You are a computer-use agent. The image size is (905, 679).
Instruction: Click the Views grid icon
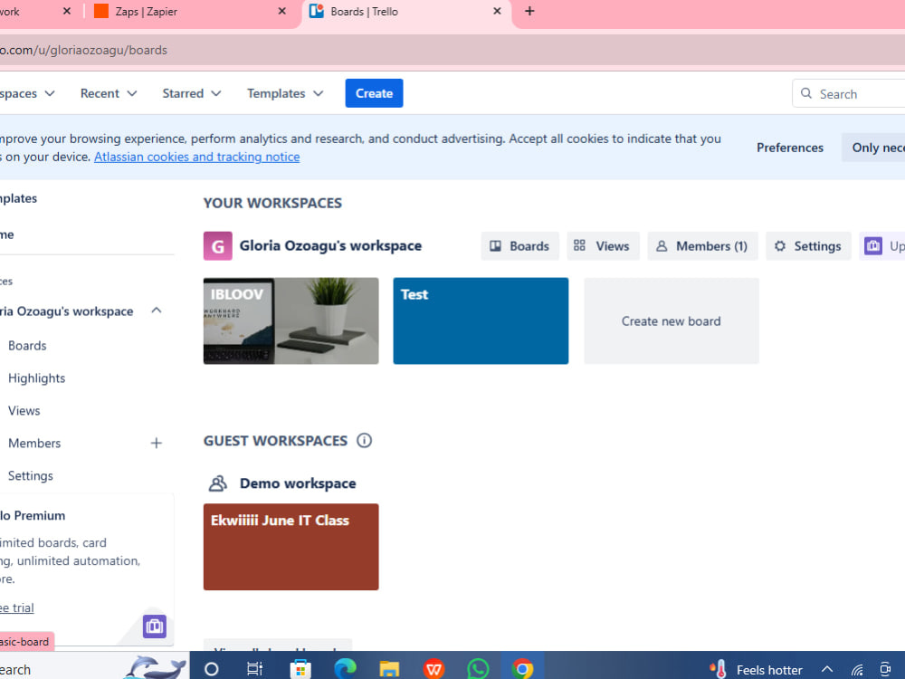pos(579,245)
